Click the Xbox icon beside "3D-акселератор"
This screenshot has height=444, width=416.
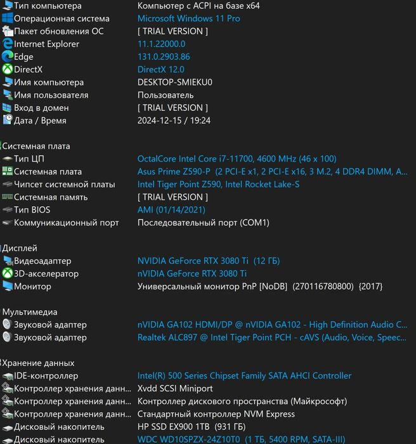pos(8,273)
